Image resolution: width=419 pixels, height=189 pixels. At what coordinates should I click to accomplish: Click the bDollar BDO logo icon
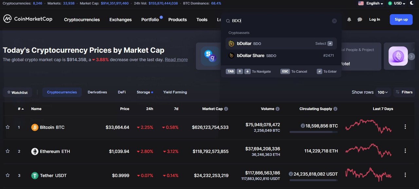coord(231,44)
